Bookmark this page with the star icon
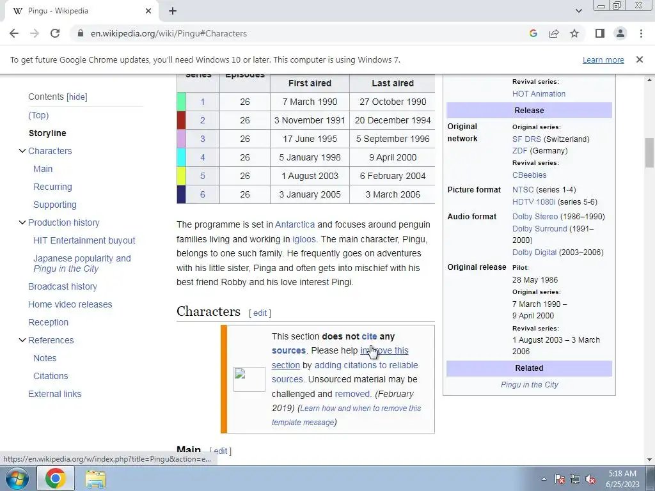This screenshot has width=655, height=491. pyautogui.click(x=574, y=33)
